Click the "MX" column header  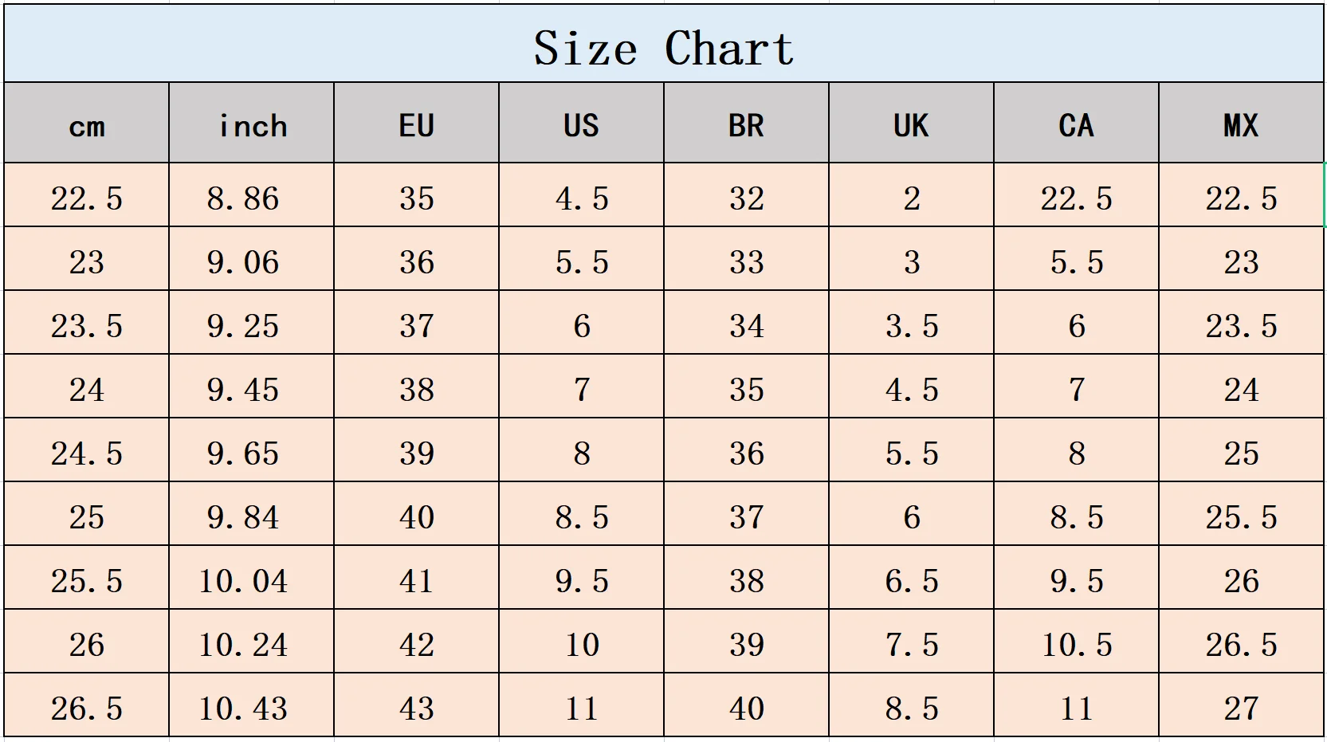point(1241,125)
